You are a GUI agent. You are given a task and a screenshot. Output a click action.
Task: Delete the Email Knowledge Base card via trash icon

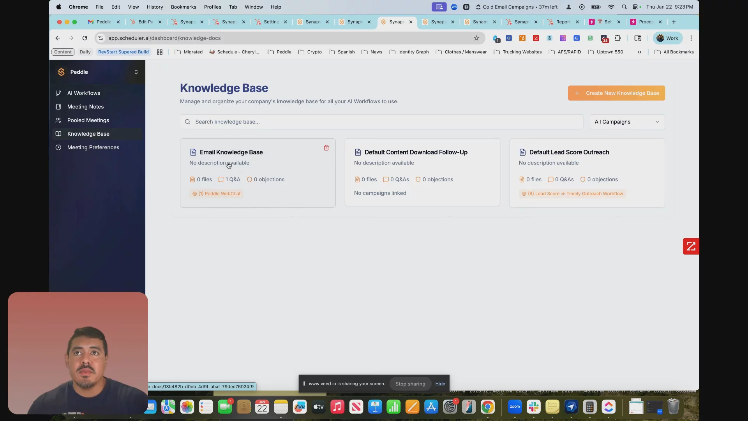coord(326,148)
